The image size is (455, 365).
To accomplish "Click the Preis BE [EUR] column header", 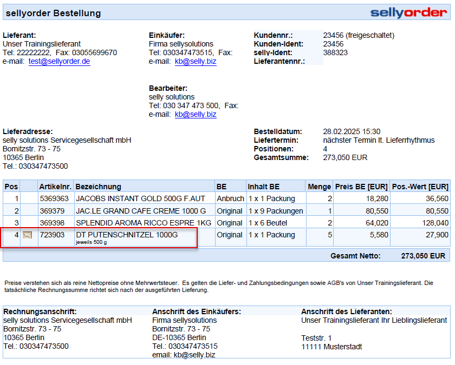I will (361, 187).
